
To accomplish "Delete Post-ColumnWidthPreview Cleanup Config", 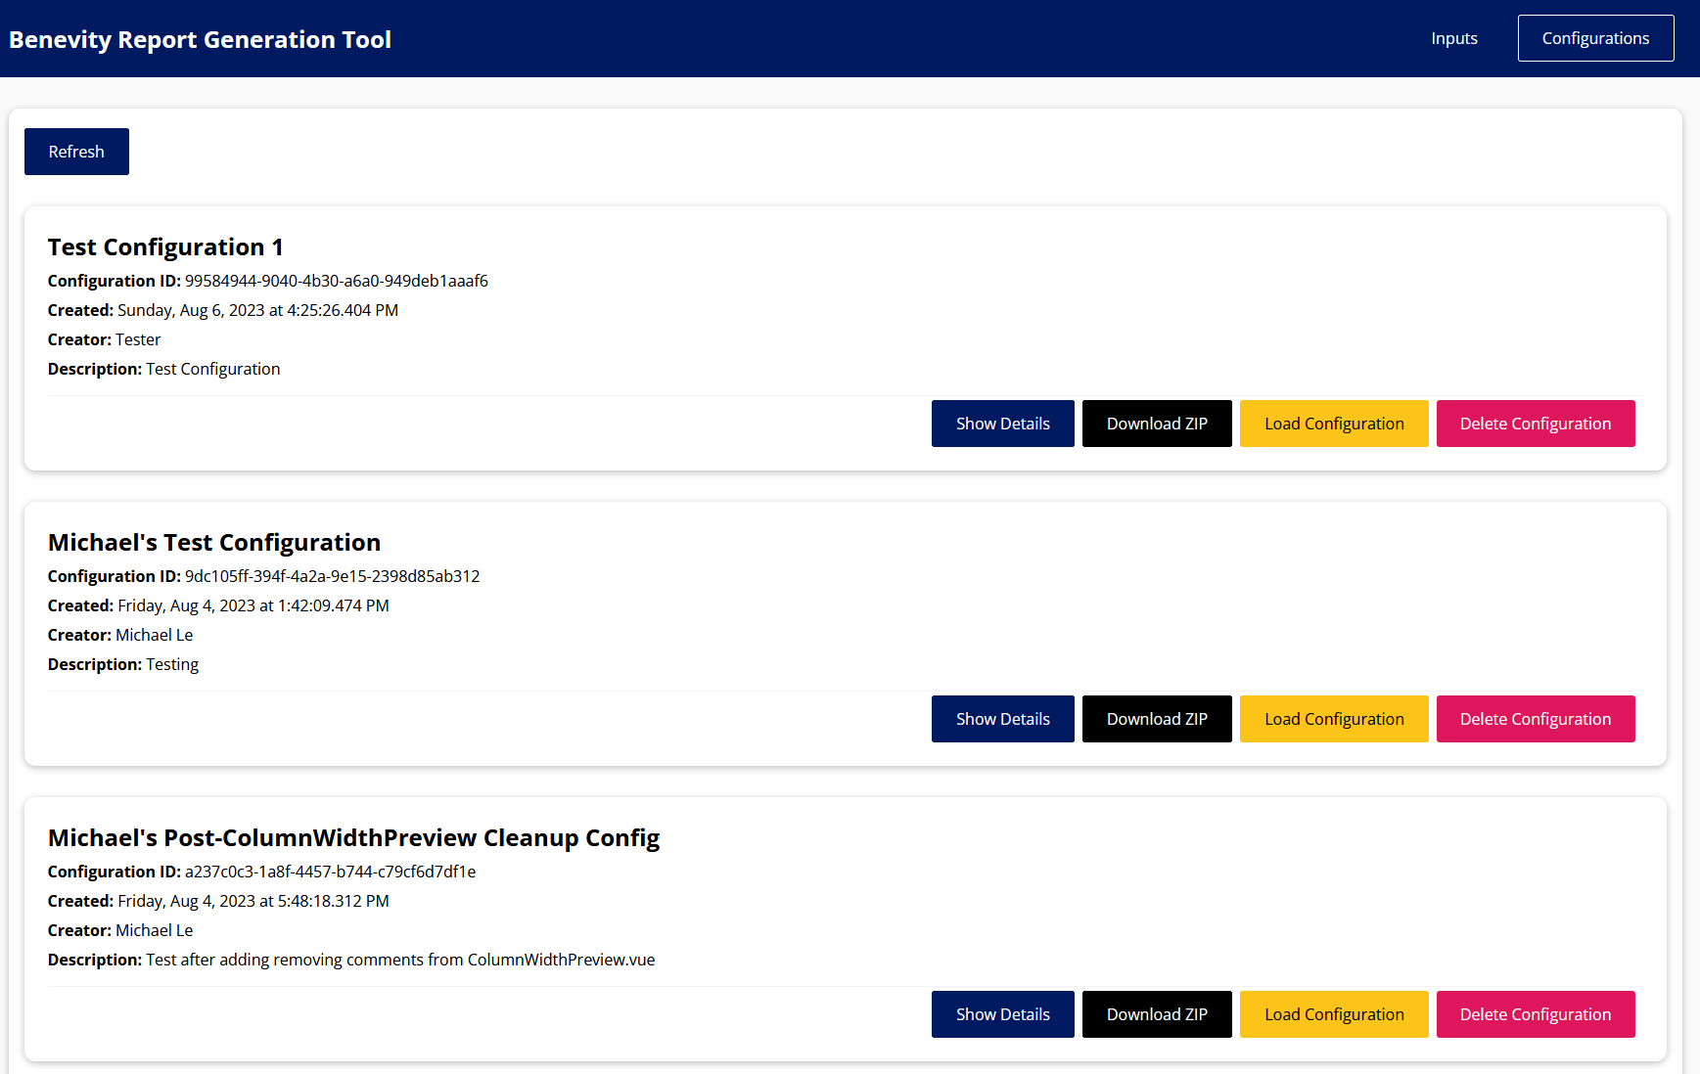I will click(x=1536, y=1014).
